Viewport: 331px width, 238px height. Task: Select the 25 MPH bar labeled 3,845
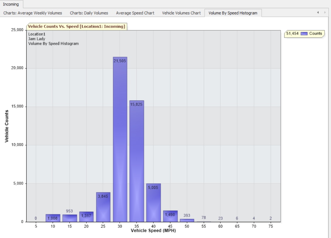point(103,207)
